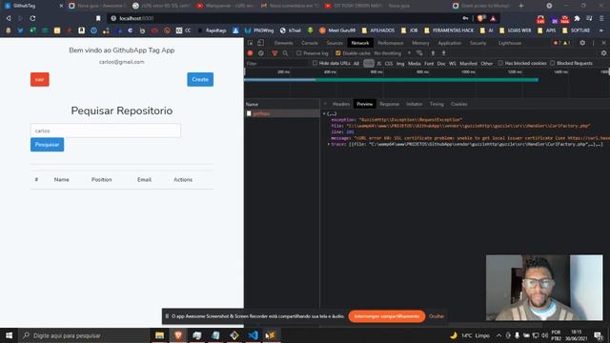
Task: Check the Has blocked cookies checkbox
Action: pyautogui.click(x=500, y=63)
